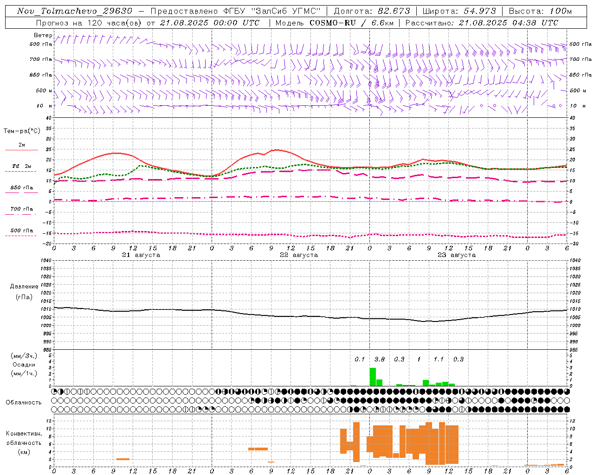Click the 21 августа date label
This screenshot has height=475, width=594.
point(141,255)
